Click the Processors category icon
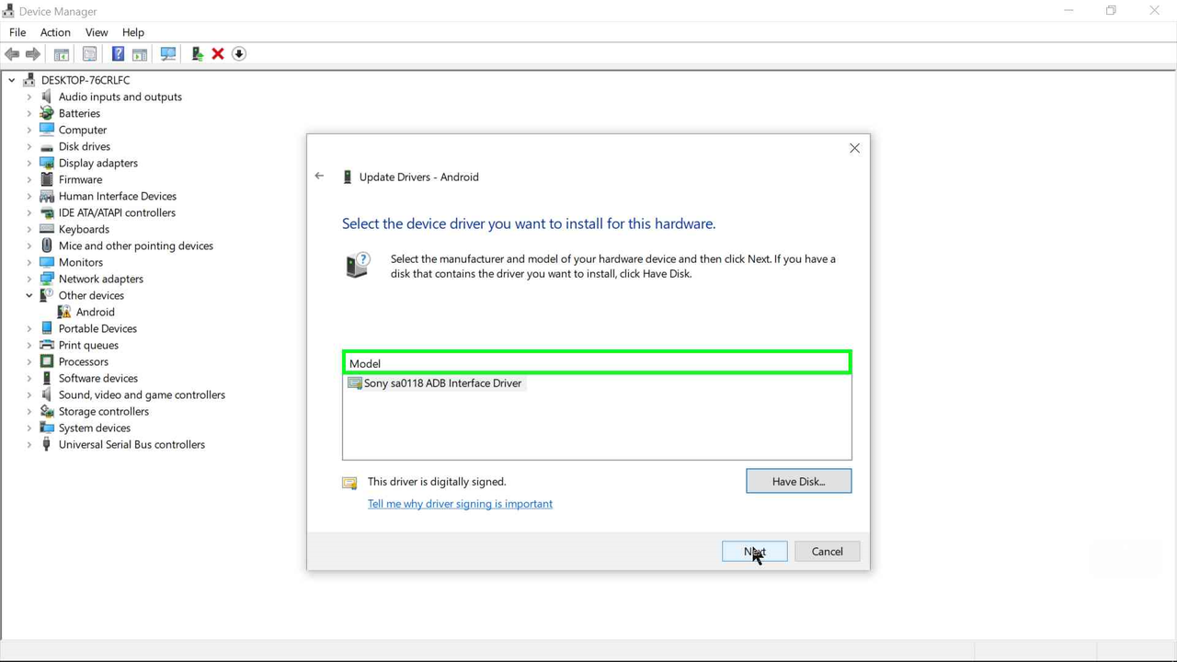 [x=47, y=361]
